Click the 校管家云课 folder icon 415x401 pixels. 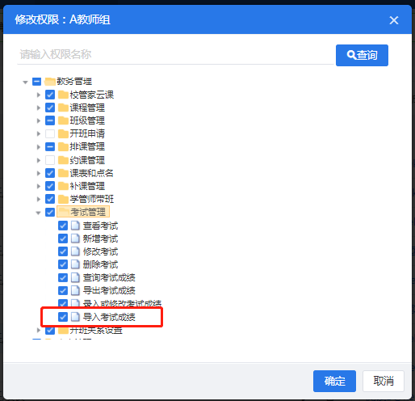(63, 95)
